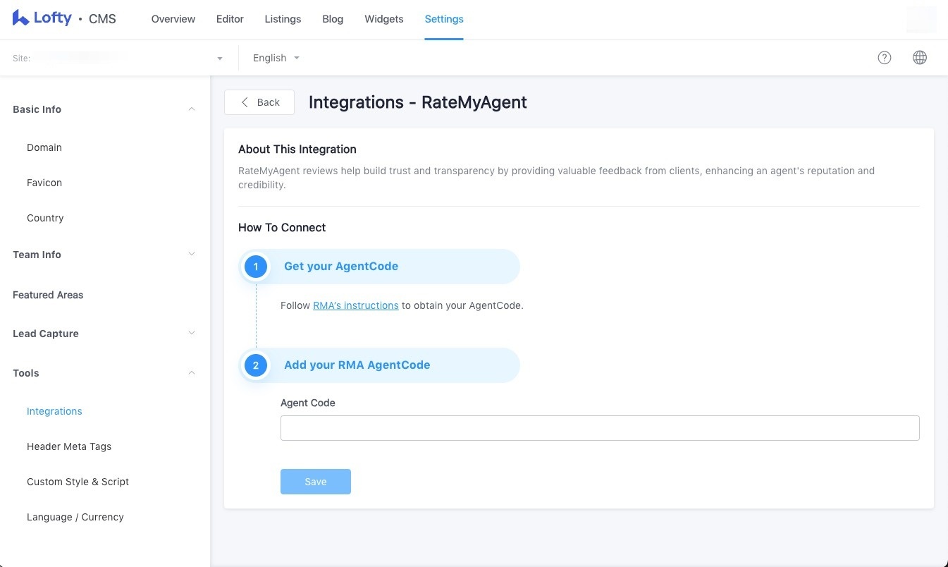Go to the Listings tab
Screen dimensions: 948x567
tap(283, 19)
